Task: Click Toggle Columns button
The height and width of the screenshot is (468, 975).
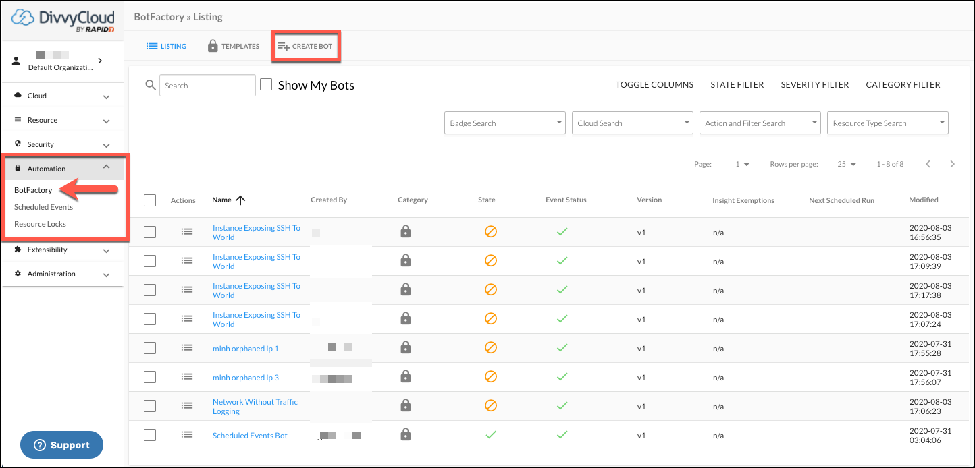Action: (654, 84)
